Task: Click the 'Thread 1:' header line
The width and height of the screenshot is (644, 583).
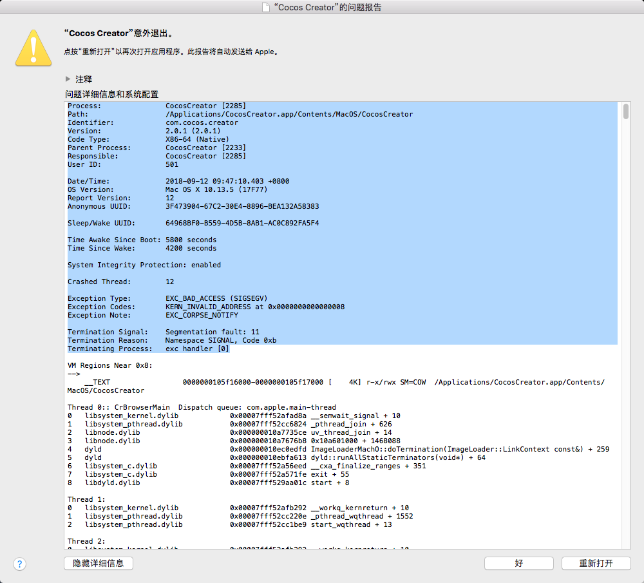Action: coord(86,500)
